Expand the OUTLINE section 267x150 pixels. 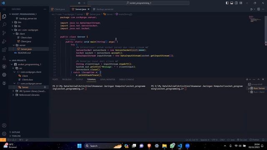[x=16, y=132]
